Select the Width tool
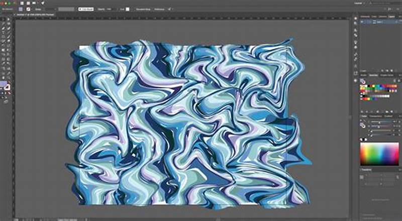Viewport: 402px width, 221px height. coord(3,50)
